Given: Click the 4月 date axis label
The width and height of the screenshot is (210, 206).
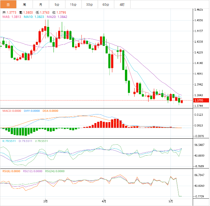Looking at the screenshot, I should (104, 201).
